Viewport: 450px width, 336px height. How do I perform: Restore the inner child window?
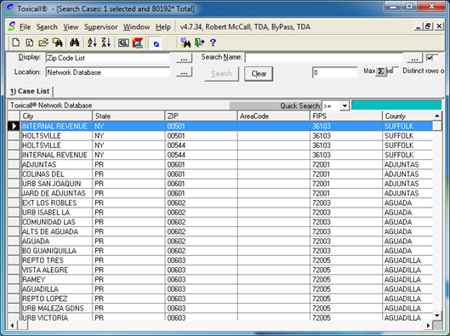(428, 26)
